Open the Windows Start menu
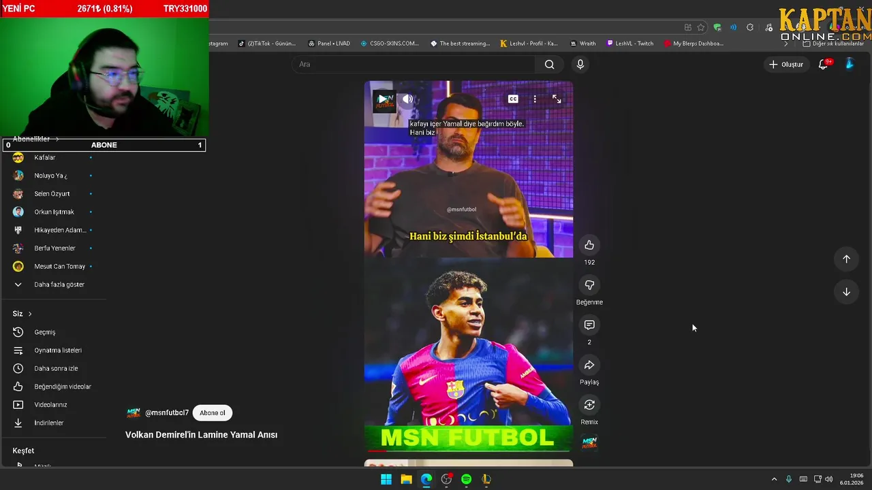This screenshot has width=872, height=490. point(386,479)
